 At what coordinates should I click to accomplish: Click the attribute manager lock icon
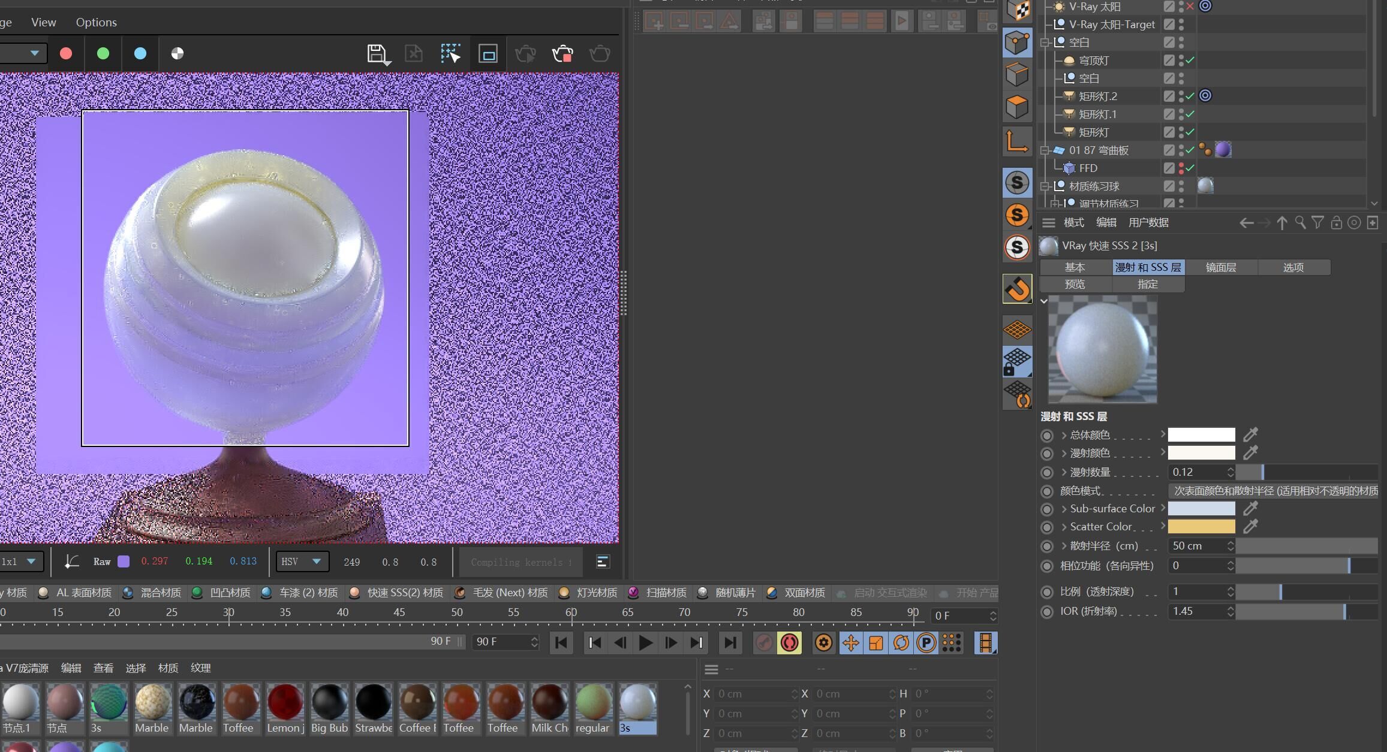[x=1336, y=223]
